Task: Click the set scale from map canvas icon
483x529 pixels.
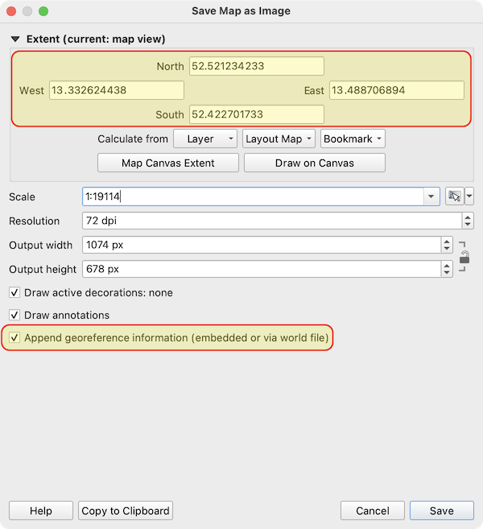Action: (454, 196)
